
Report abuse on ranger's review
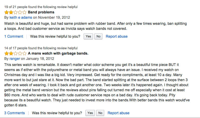tap(118, 113)
